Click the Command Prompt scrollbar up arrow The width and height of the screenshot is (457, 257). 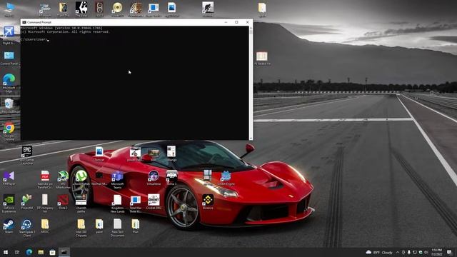(x=251, y=28)
